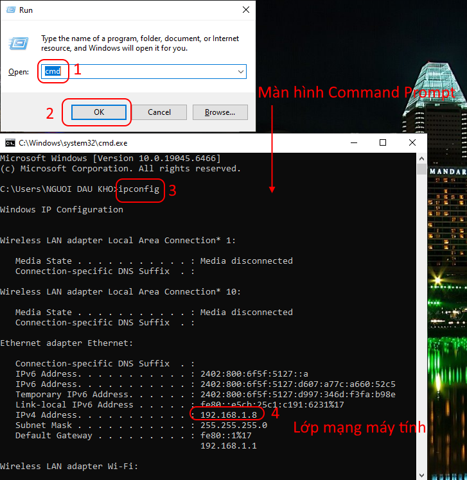Click the Run dialog title text
467x480 pixels.
click(26, 10)
